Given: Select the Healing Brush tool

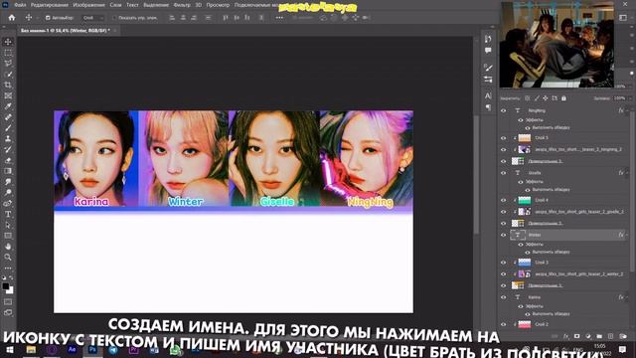Looking at the screenshot, I should 8,117.
